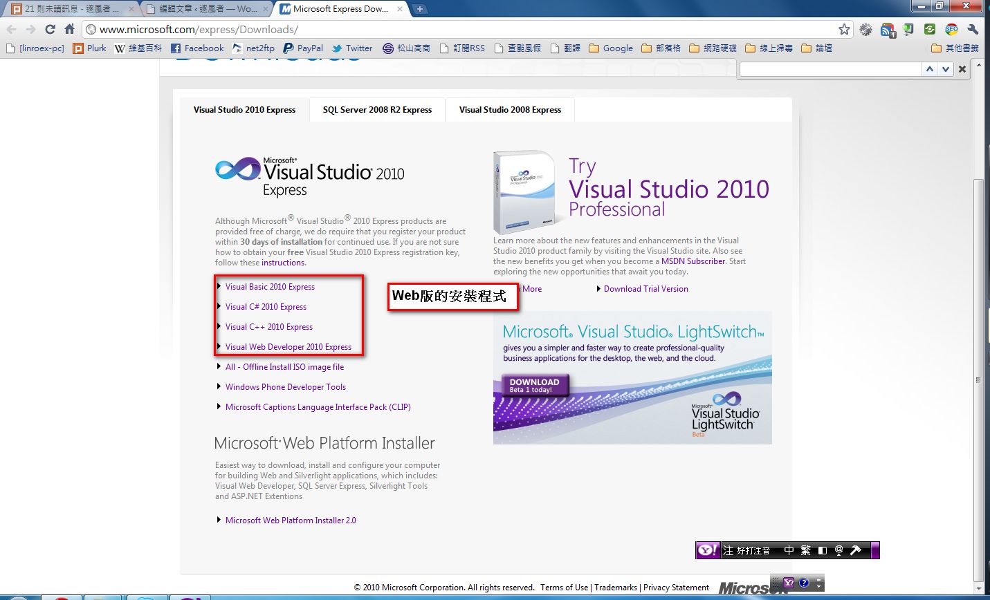Open the Wikipedia 維基百科 bookmark
990x600 pixels.
pos(138,48)
